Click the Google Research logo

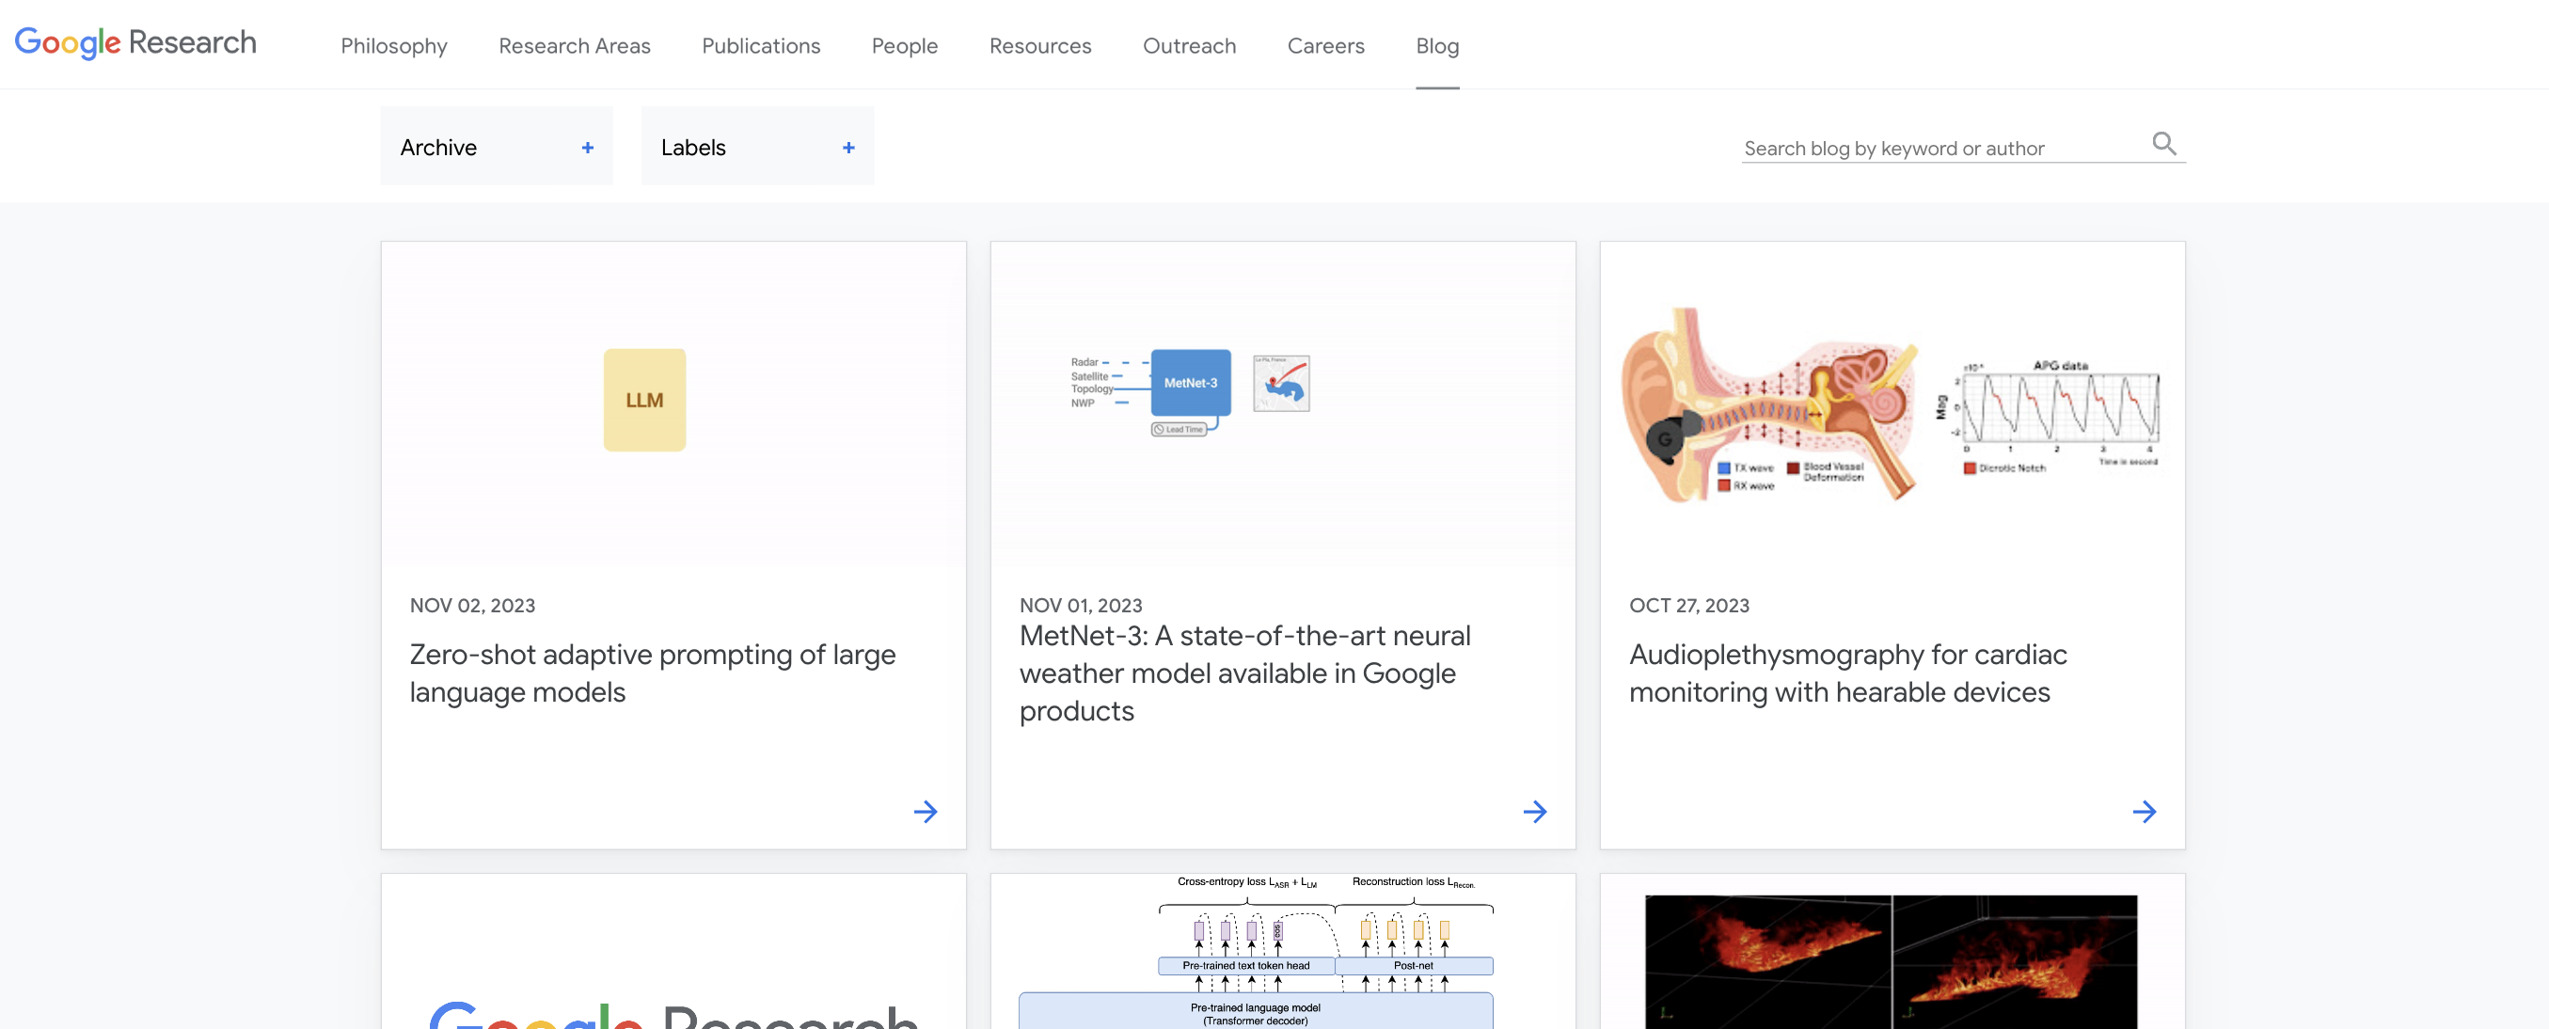tap(135, 42)
